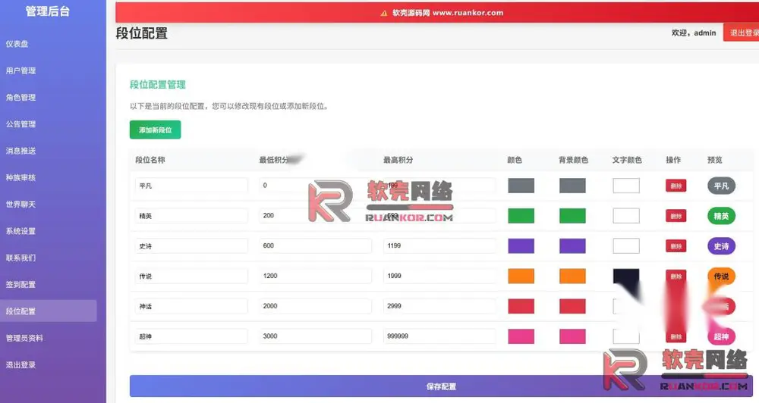The width and height of the screenshot is (759, 403).
Task: Delete the 精英 rank row
Action: pyautogui.click(x=676, y=216)
